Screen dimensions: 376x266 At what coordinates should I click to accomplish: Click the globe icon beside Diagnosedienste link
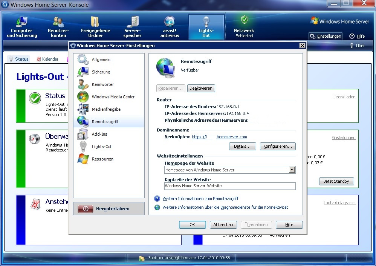coord(157,207)
